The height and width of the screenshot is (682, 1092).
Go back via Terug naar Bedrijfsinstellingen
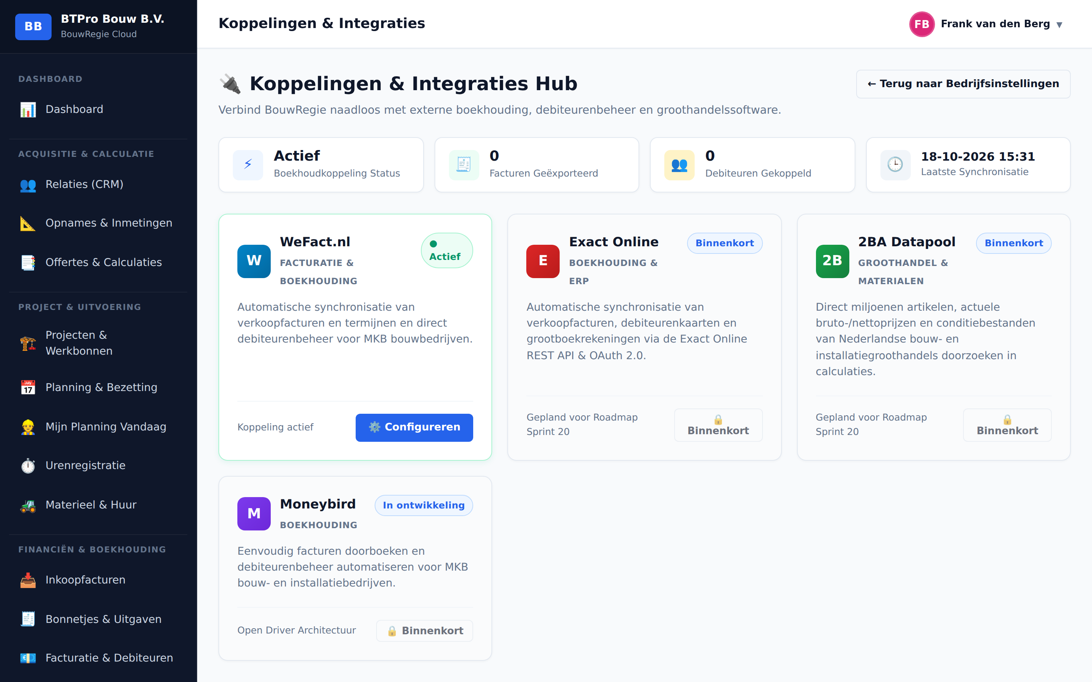click(963, 84)
